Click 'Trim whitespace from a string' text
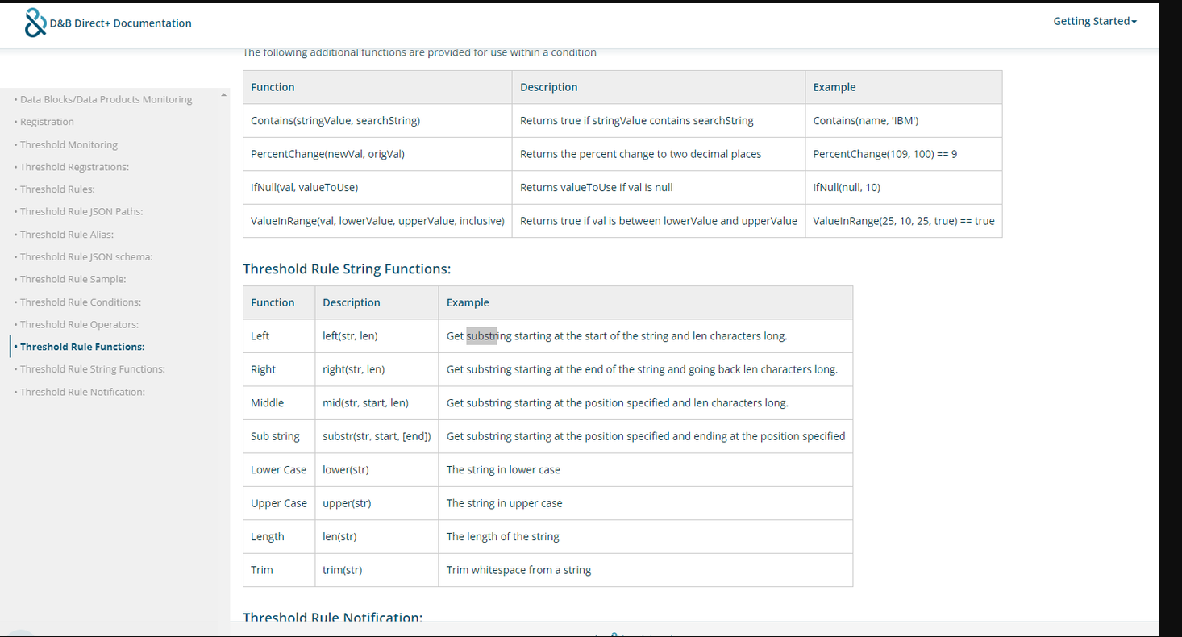Screen dimensions: 1182x637 (518, 570)
